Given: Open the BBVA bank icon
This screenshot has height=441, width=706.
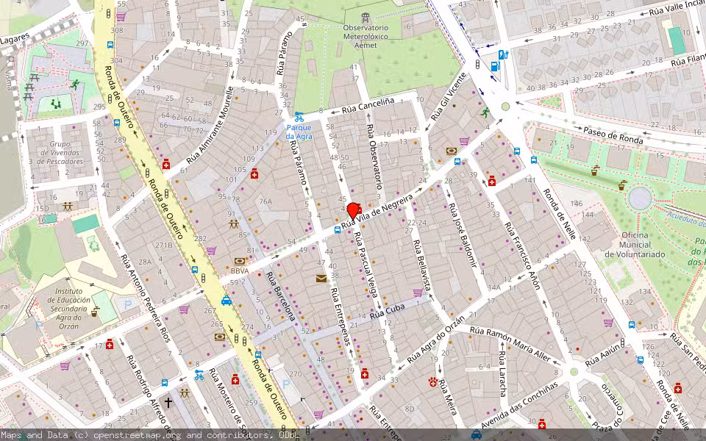Looking at the screenshot, I should 240,262.
